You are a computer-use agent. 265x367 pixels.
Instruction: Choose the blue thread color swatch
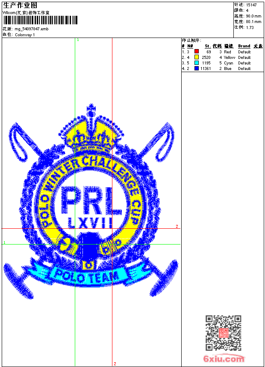click(x=197, y=68)
